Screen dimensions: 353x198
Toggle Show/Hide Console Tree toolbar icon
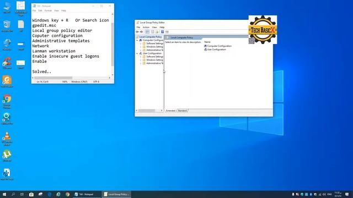[147, 32]
